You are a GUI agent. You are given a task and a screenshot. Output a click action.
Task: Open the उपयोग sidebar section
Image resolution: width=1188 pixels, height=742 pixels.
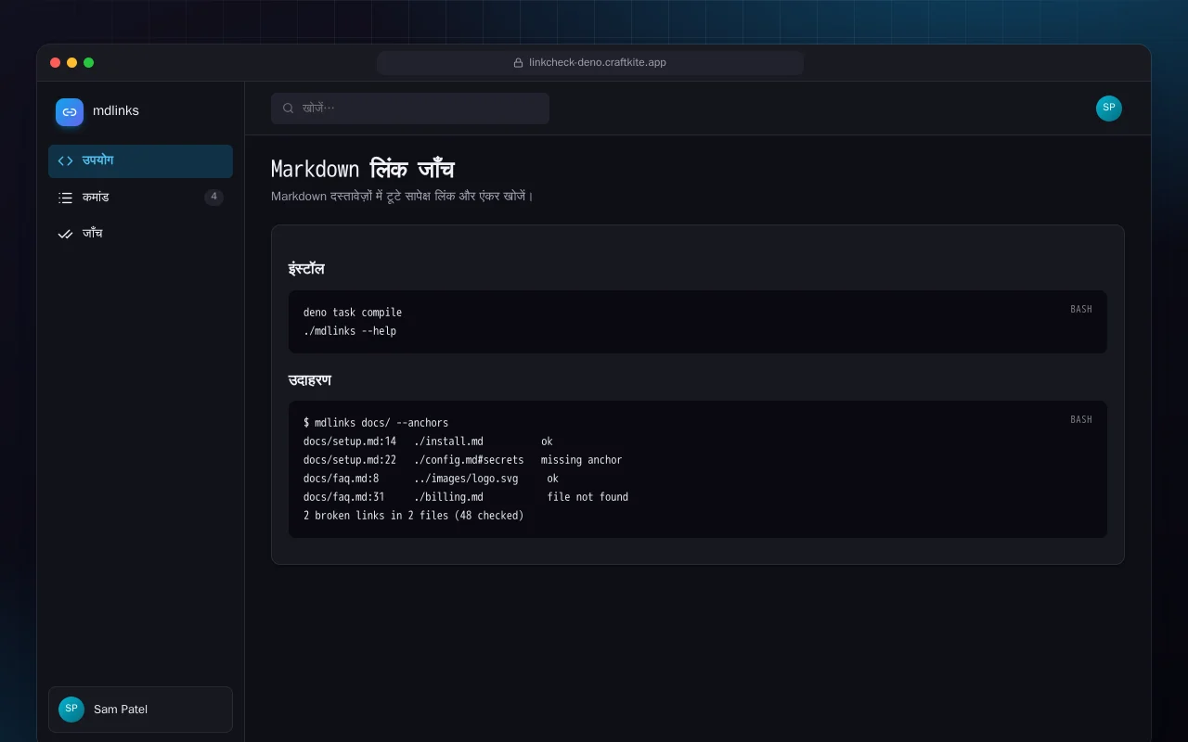coord(140,161)
